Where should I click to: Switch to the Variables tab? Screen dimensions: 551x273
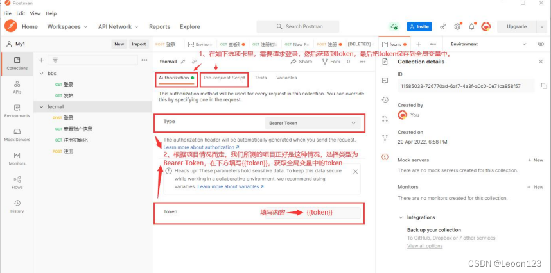[286, 78]
